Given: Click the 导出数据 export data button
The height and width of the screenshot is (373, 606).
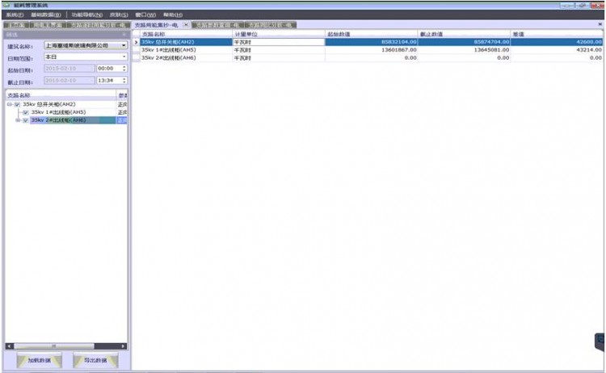Looking at the screenshot, I should coord(95,360).
